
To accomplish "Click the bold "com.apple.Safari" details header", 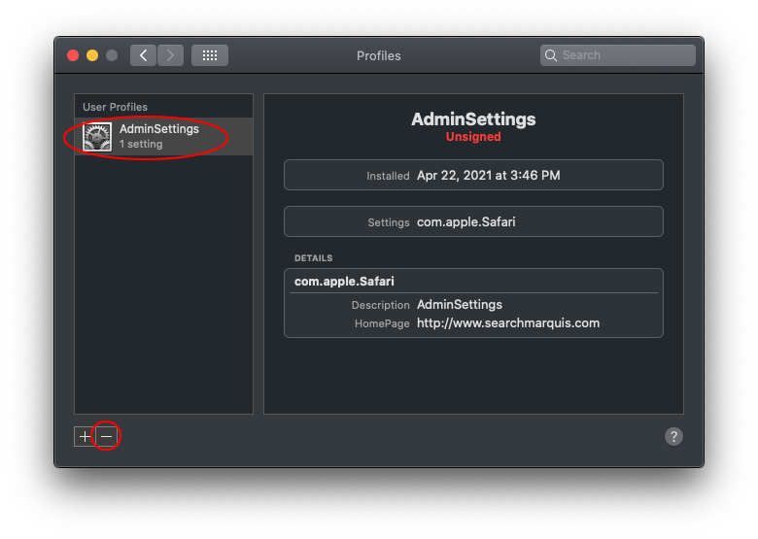I will pos(344,282).
